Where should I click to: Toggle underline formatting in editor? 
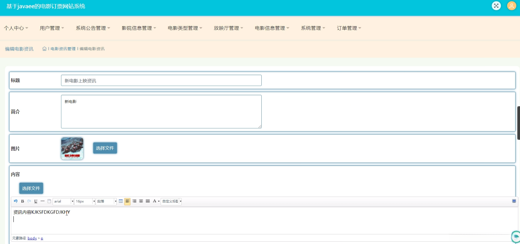[36, 201]
